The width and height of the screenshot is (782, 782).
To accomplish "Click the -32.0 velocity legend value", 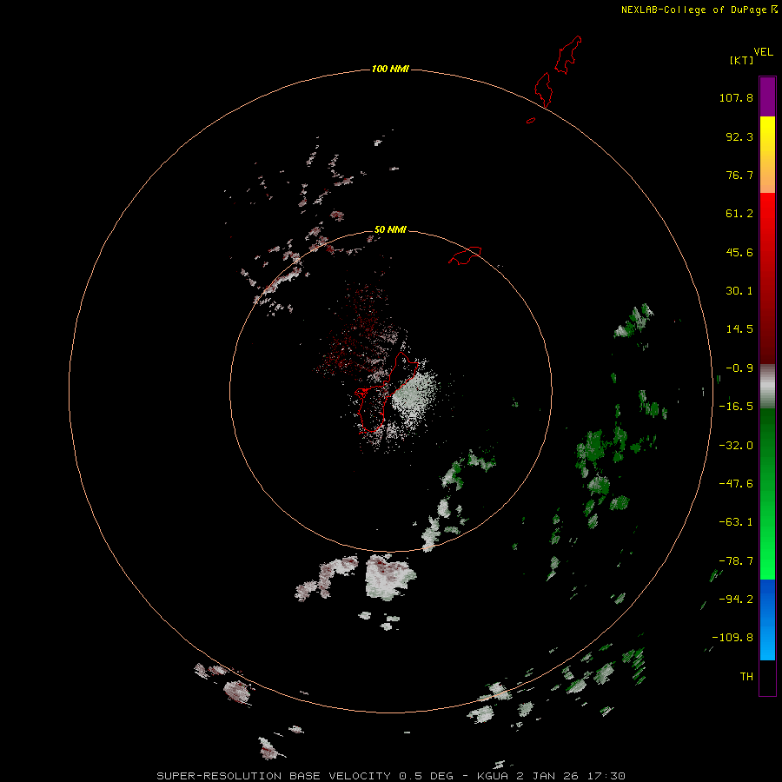I will pos(736,446).
